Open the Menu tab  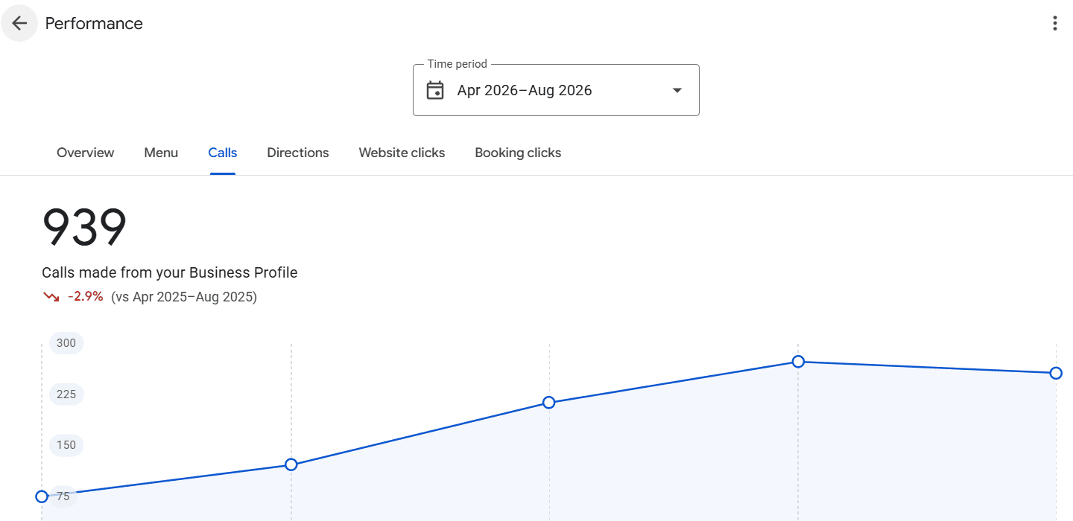point(161,153)
